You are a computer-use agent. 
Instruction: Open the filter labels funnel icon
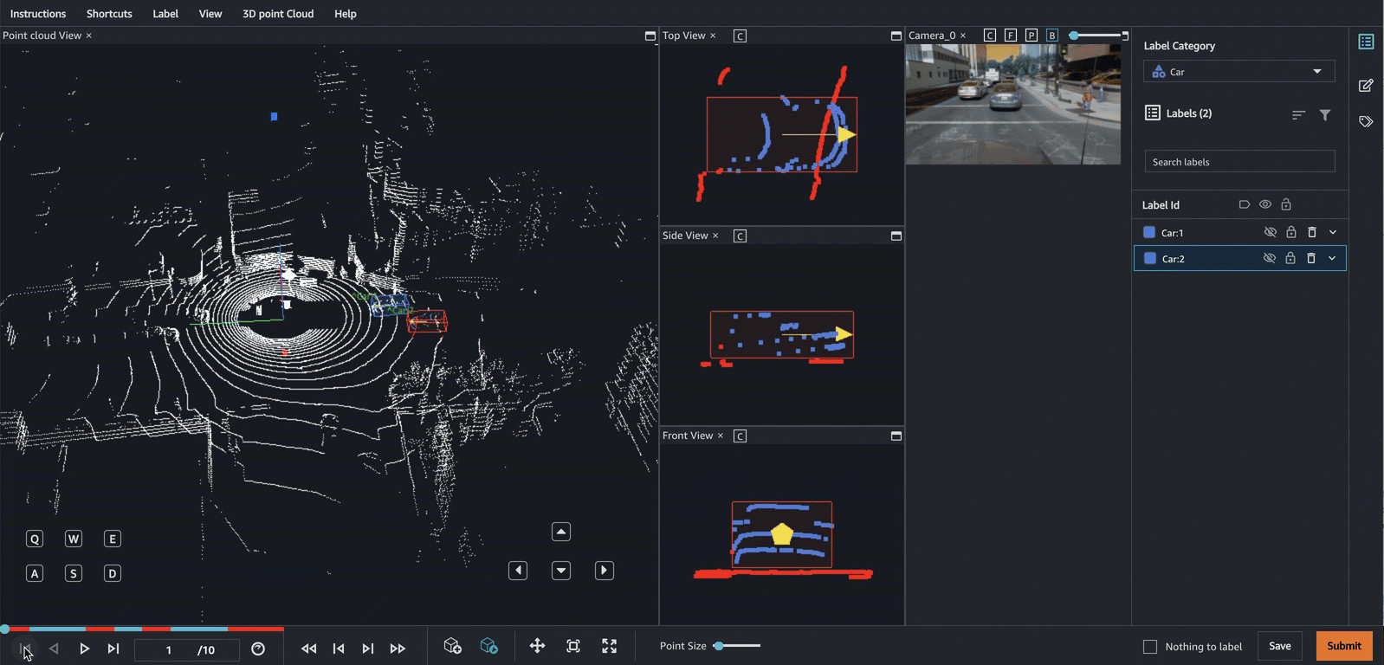(x=1325, y=114)
